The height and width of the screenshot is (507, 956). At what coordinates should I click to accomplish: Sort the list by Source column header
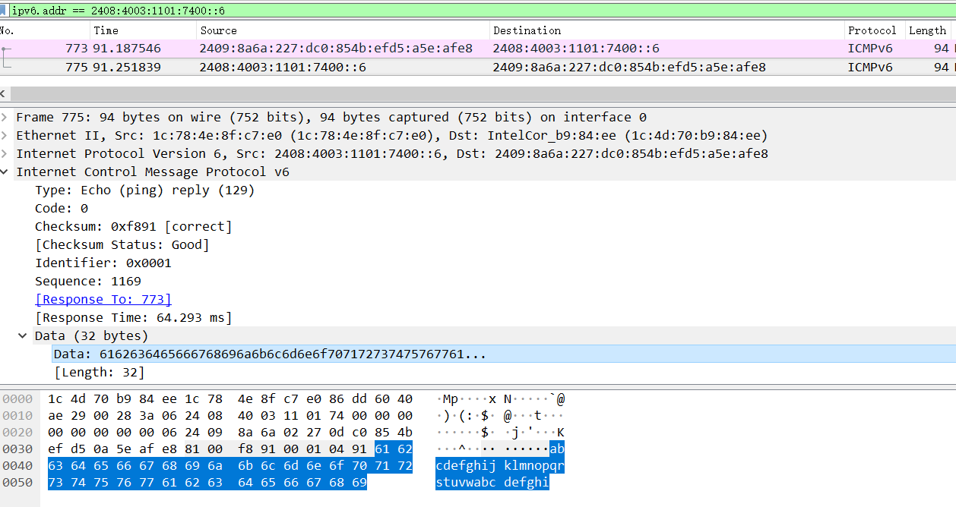pos(219,30)
